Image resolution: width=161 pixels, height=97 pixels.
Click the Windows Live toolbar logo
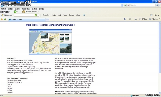pyautogui.click(x=7, y=15)
